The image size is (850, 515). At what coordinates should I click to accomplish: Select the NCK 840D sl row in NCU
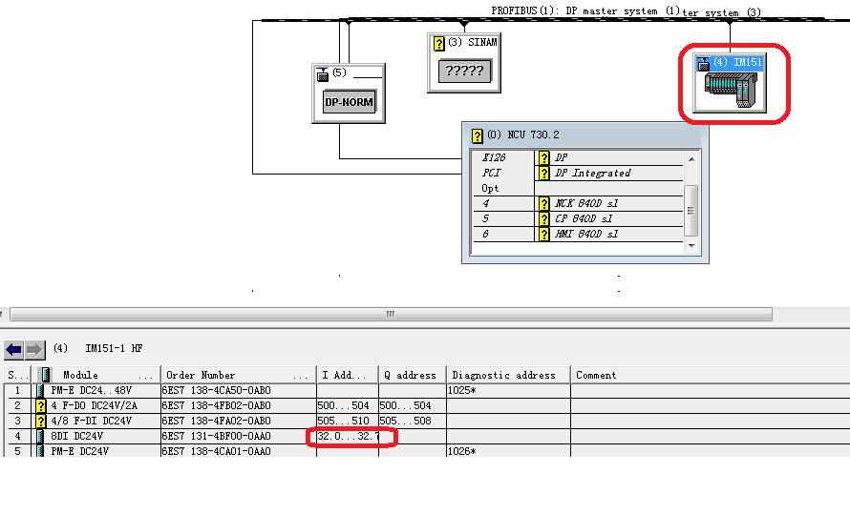(x=578, y=204)
